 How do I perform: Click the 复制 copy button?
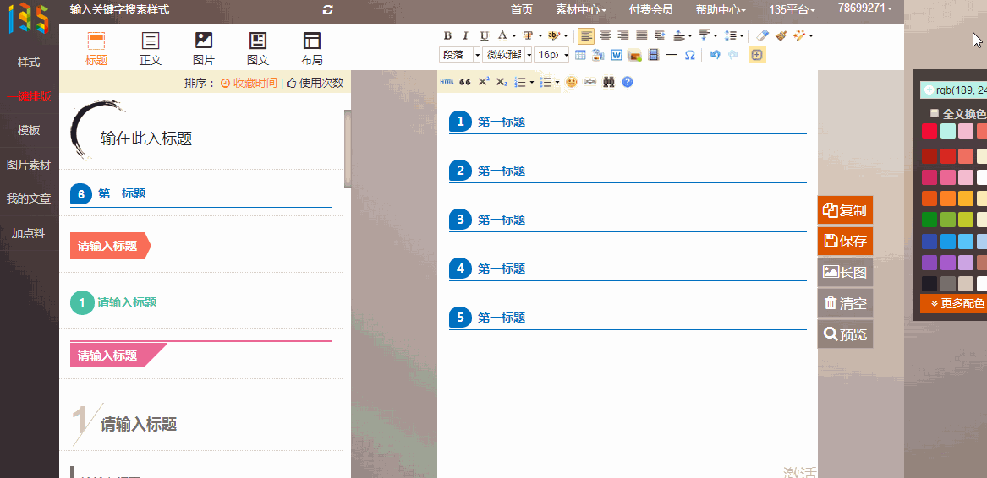[x=846, y=210]
